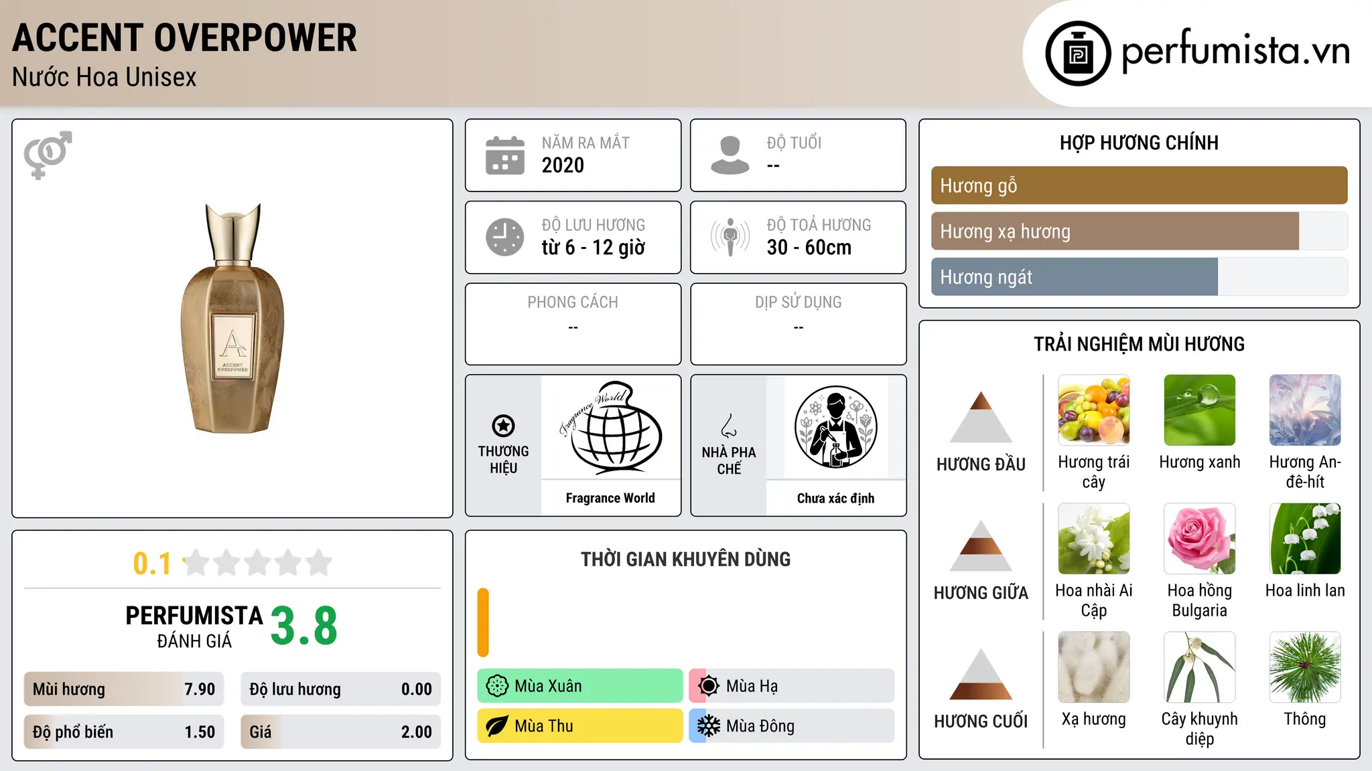Open the Cây khuynh diệp note image
This screenshot has width=1372, height=771.
(1200, 667)
